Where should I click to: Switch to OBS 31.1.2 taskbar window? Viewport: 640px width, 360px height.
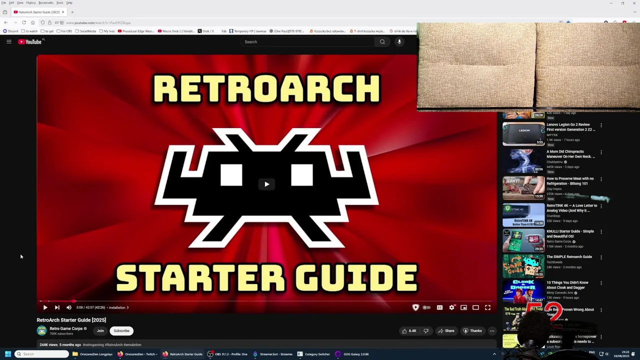tap(228, 354)
